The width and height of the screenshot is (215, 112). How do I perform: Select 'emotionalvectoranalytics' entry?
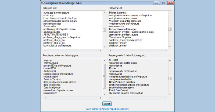pos(121,88)
